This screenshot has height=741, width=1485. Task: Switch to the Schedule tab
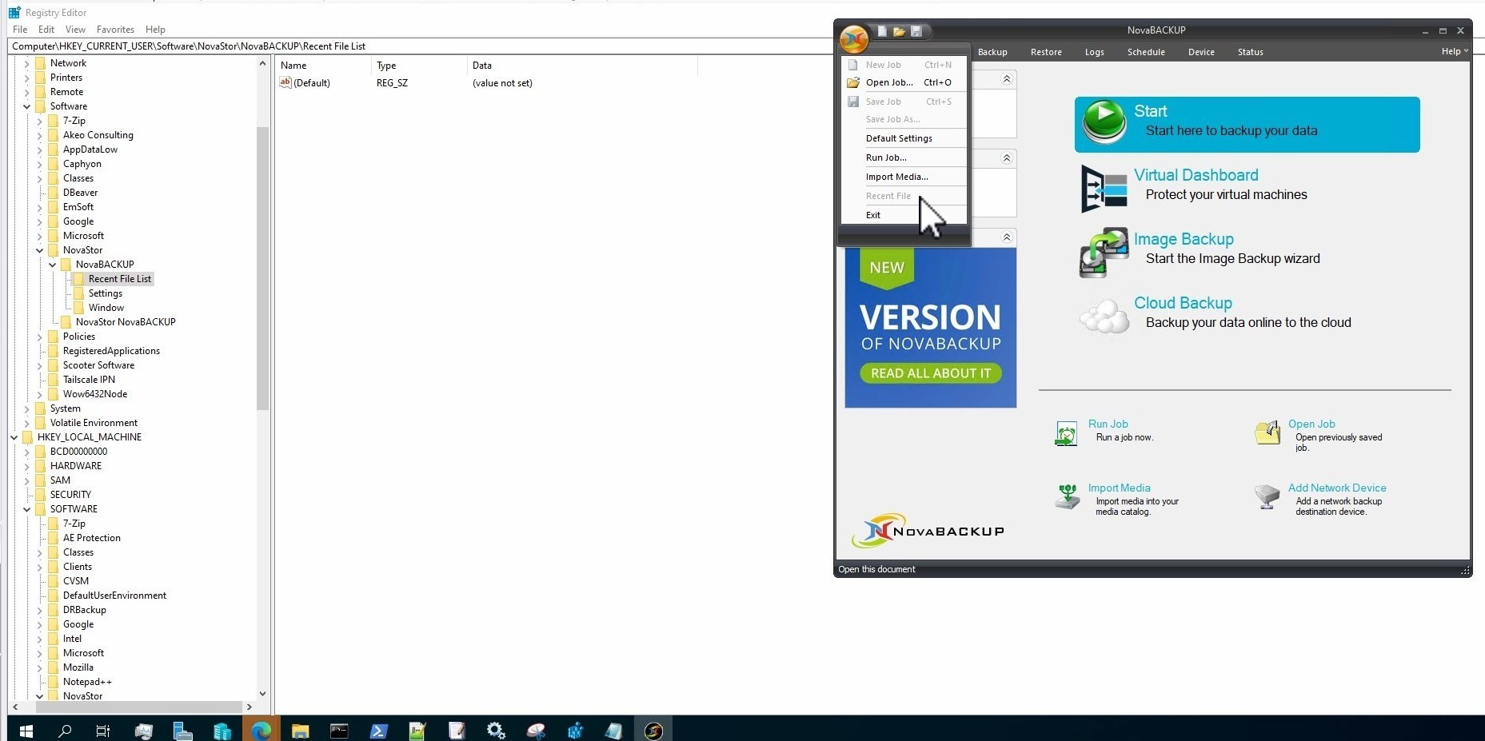[1146, 52]
